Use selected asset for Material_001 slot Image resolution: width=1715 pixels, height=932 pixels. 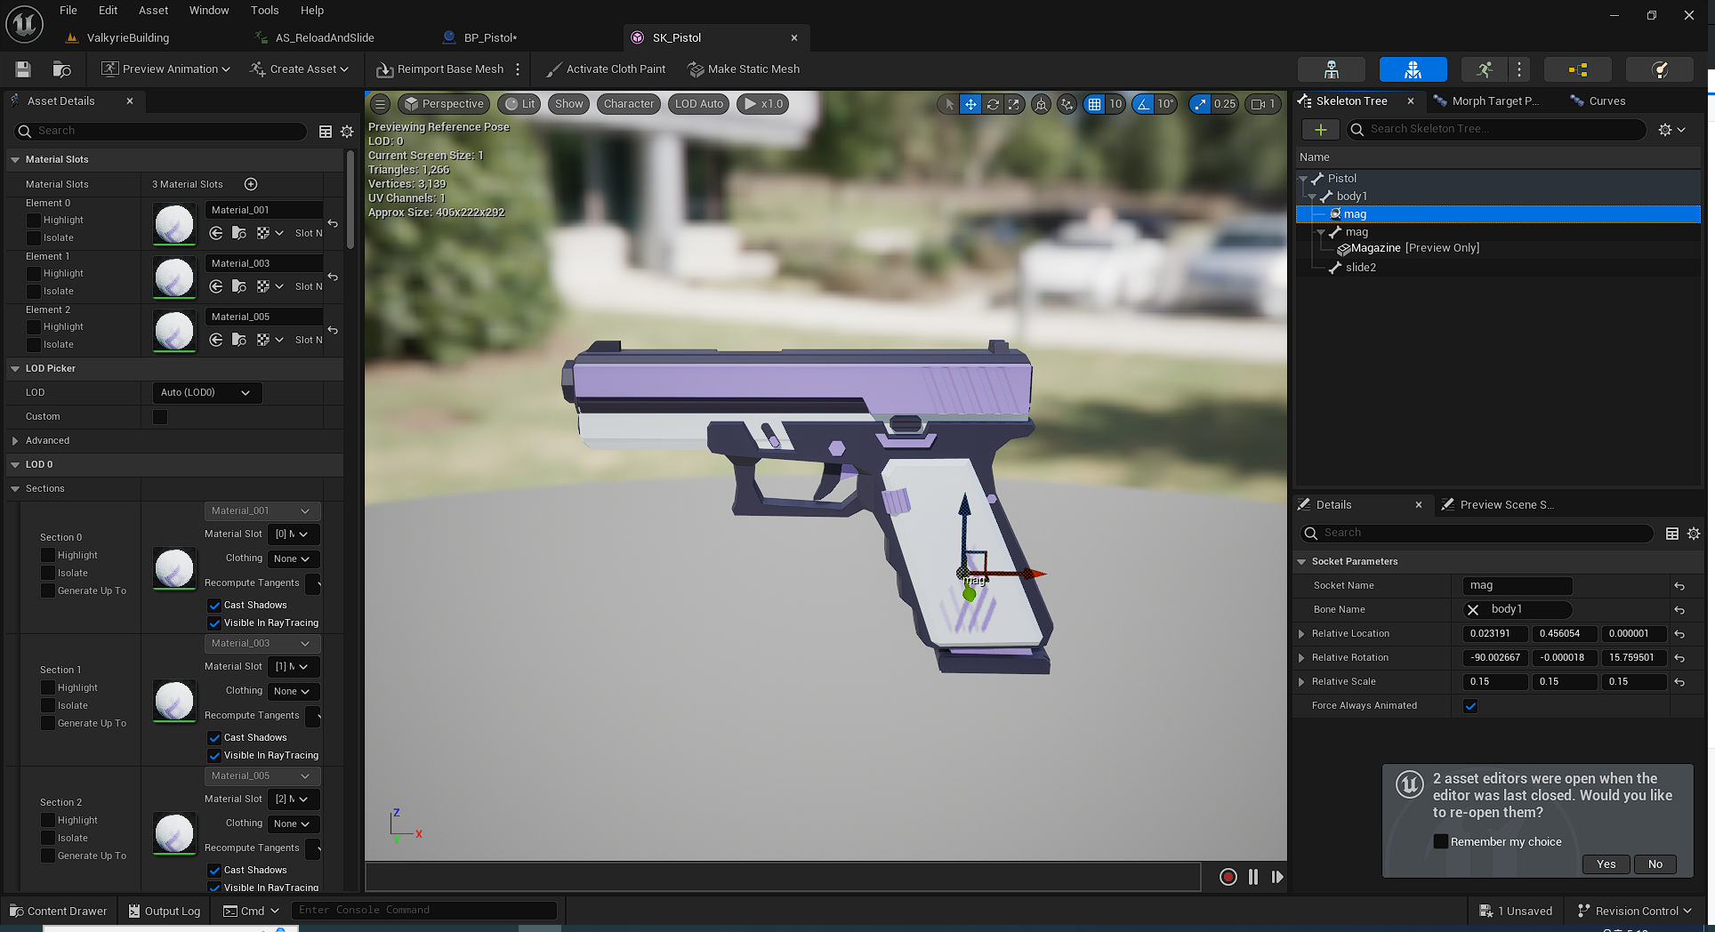pos(216,233)
